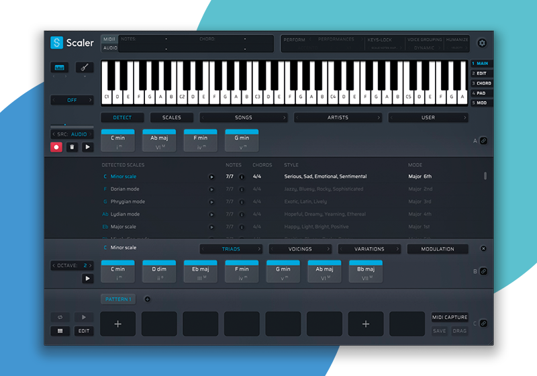
Task: Start recording with the red record button
Action: (56, 147)
